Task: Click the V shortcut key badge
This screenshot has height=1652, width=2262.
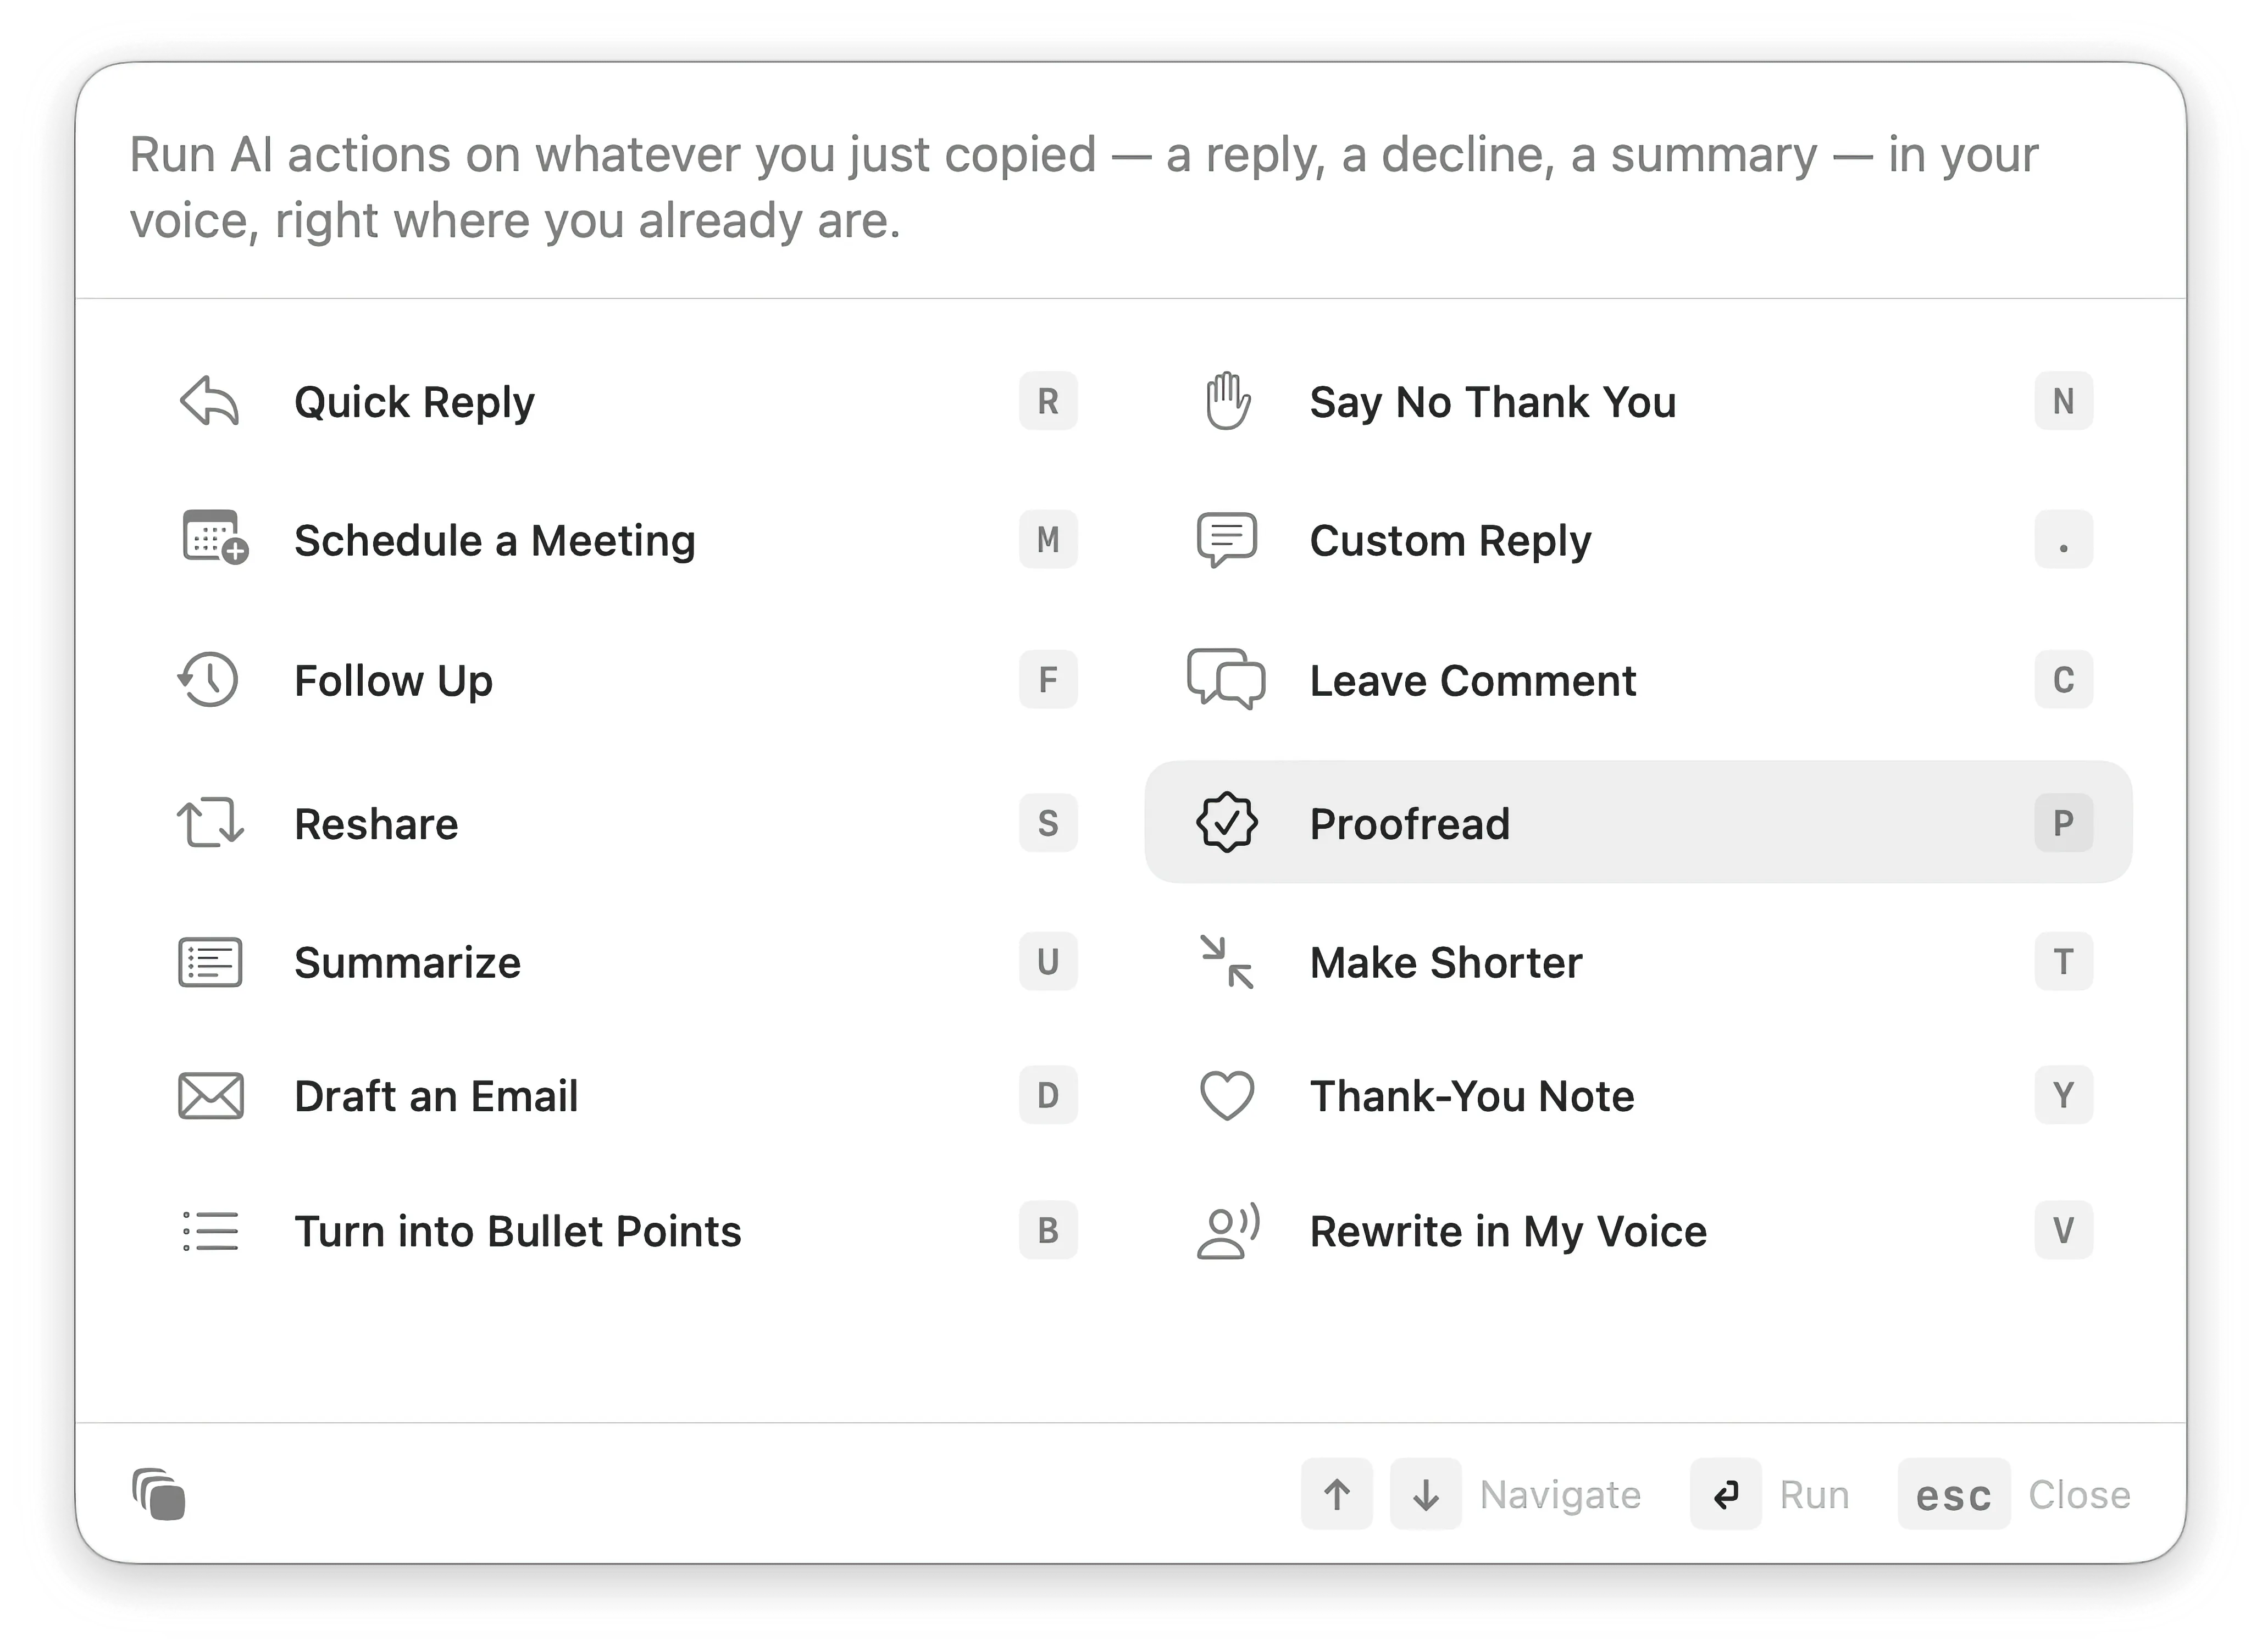Action: 2064,1230
